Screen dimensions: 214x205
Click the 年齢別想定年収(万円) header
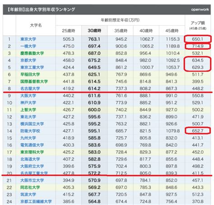[120, 20]
